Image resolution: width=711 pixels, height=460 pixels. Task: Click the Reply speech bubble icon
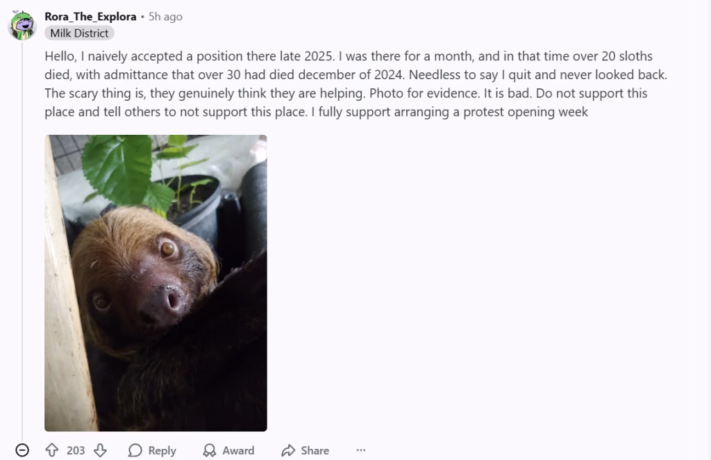[x=135, y=450]
